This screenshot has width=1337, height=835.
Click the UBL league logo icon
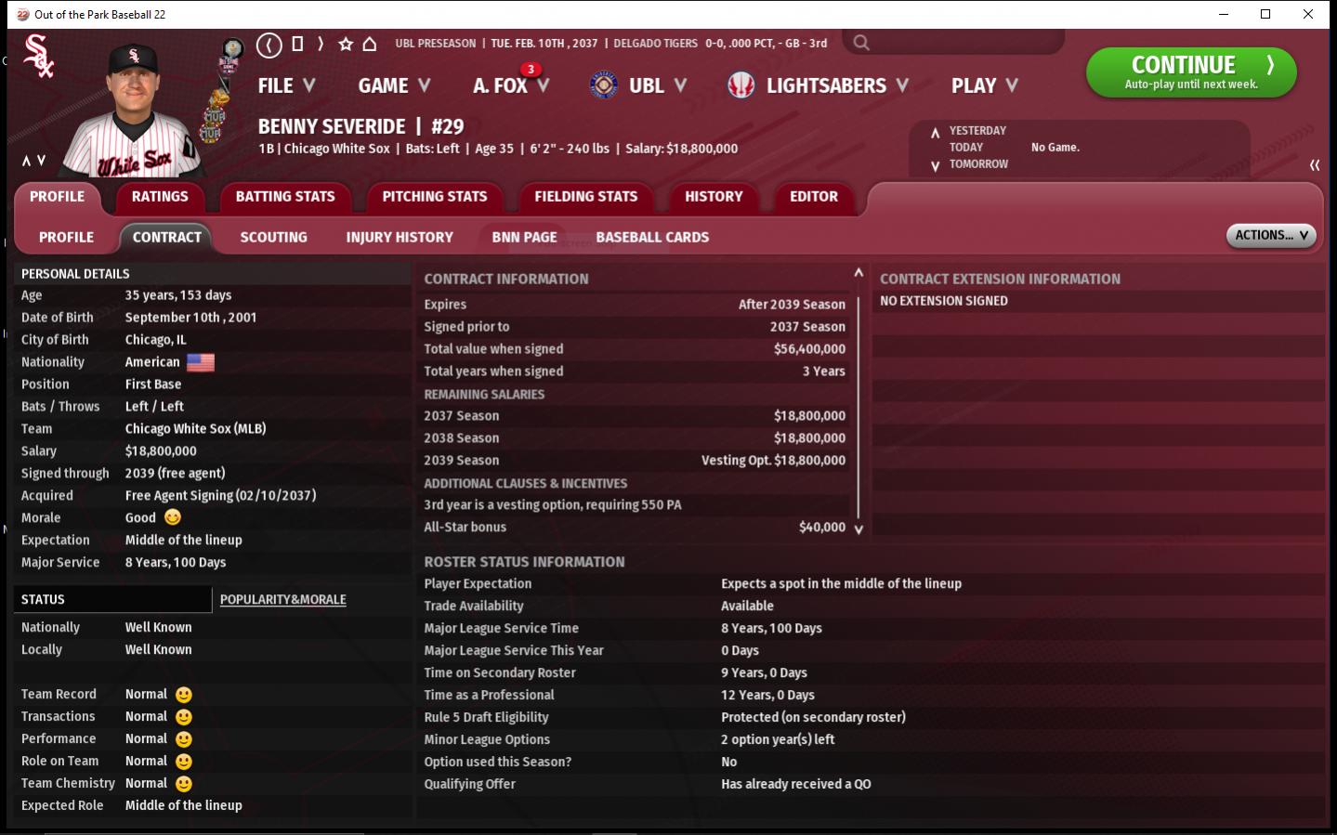(x=604, y=85)
